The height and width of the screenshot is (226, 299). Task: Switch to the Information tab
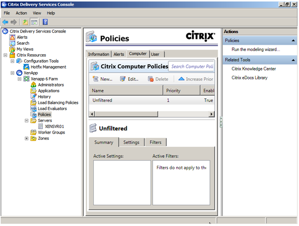(x=98, y=54)
